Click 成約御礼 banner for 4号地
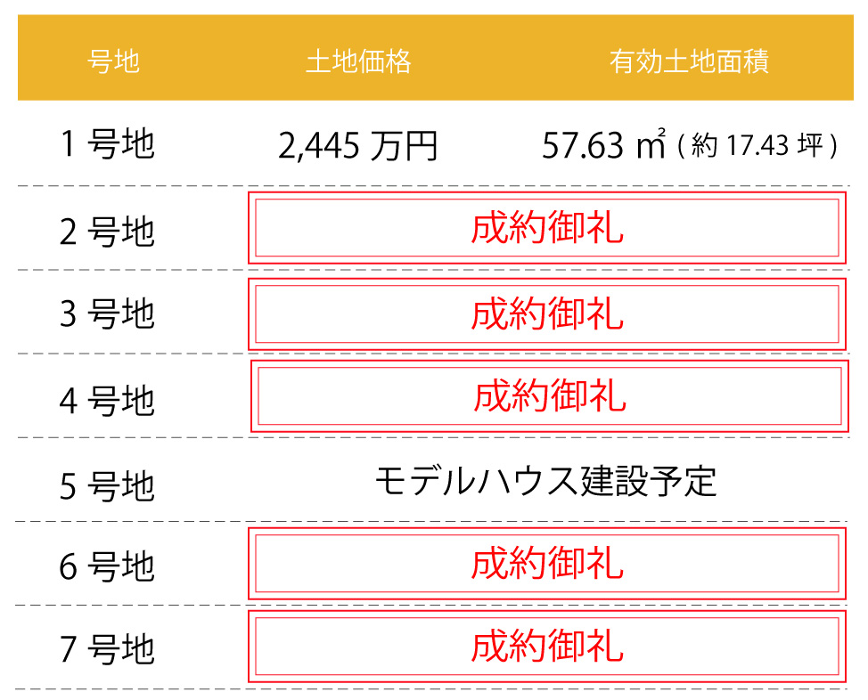The width and height of the screenshot is (868, 700). (x=549, y=396)
